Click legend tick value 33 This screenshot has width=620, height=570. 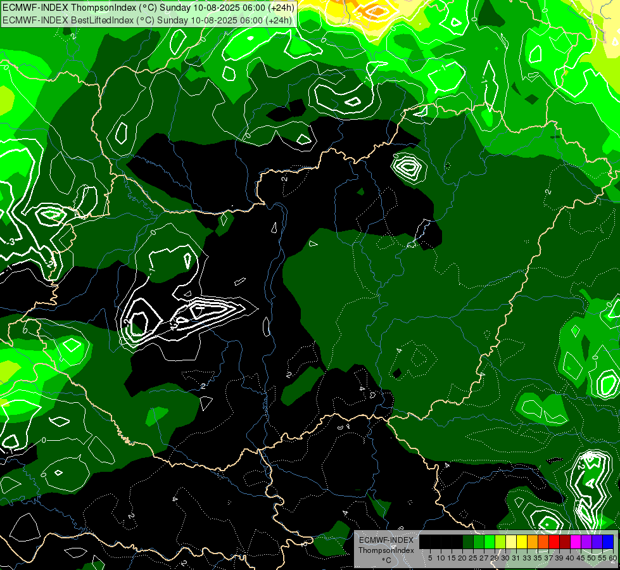527,558
